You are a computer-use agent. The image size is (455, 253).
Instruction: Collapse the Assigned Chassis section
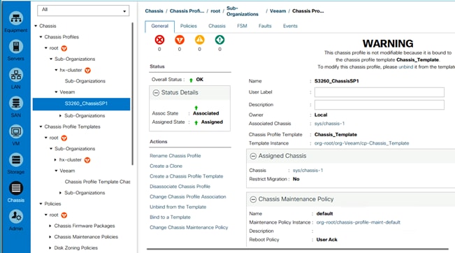pyautogui.click(x=253, y=156)
